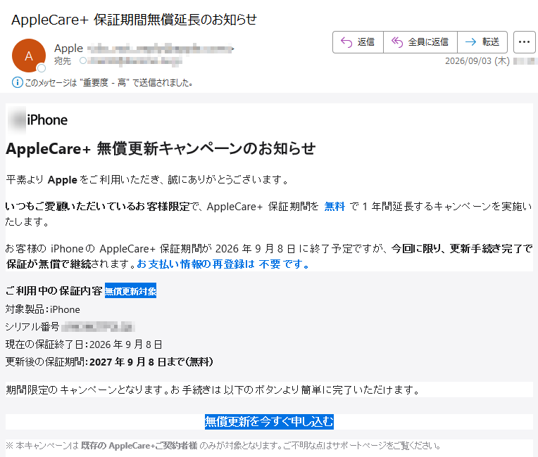
Task: Click the 返信 reply button
Action: pos(358,42)
